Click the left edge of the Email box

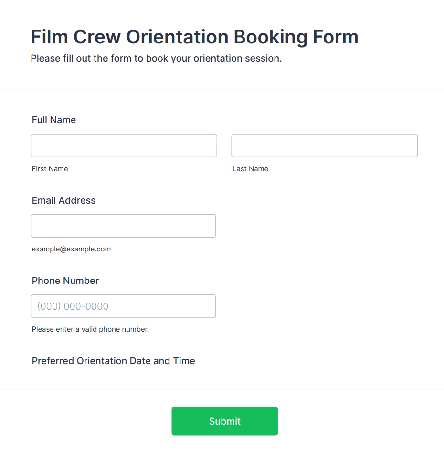click(x=33, y=226)
